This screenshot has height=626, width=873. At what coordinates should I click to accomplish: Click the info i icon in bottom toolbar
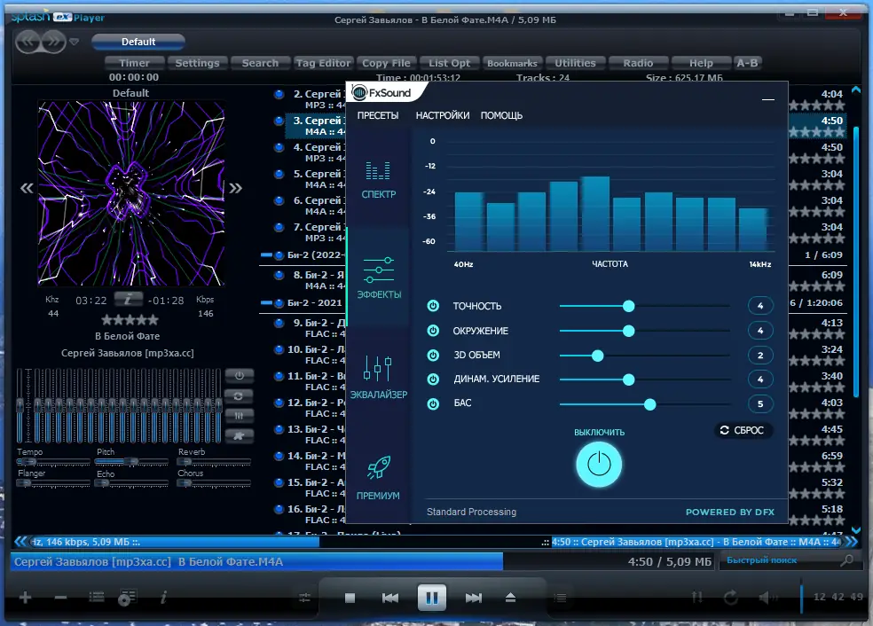(163, 598)
